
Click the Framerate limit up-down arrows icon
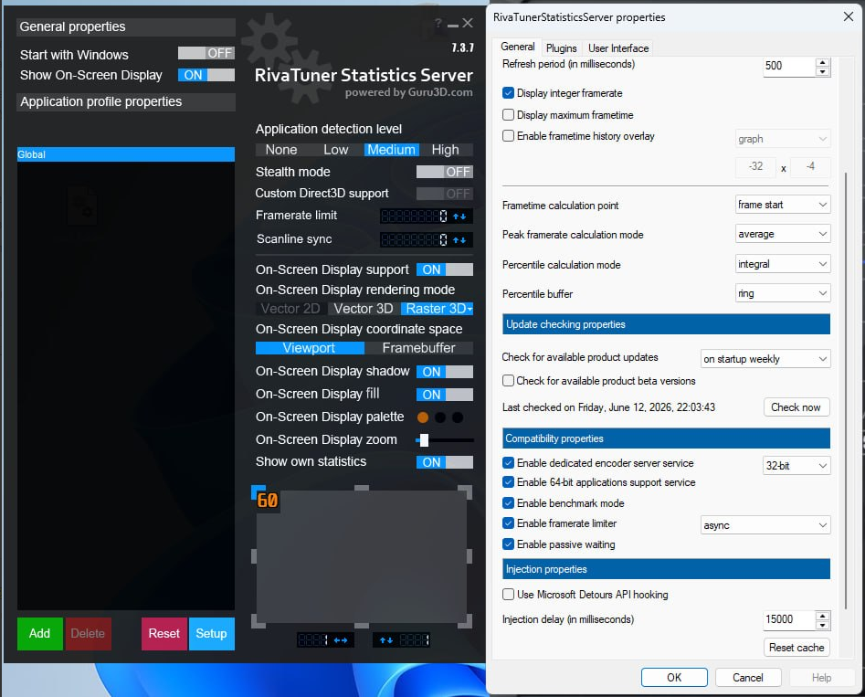459,216
